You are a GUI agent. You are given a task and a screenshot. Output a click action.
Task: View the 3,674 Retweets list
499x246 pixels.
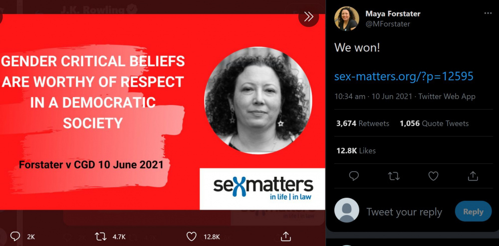362,123
